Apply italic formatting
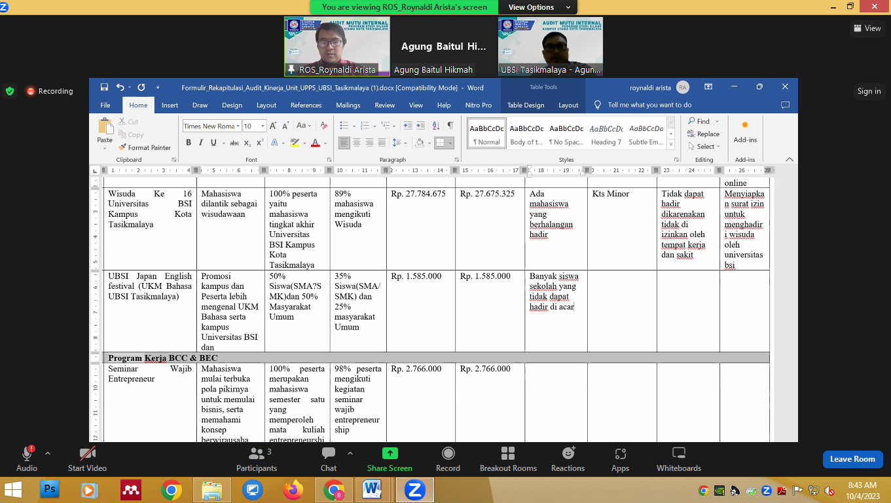 tap(201, 143)
